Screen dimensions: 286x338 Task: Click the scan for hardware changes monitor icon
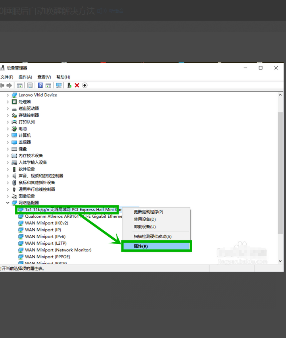coord(59,85)
